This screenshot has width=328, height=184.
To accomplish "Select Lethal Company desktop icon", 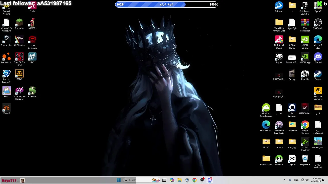I will tap(32, 42).
